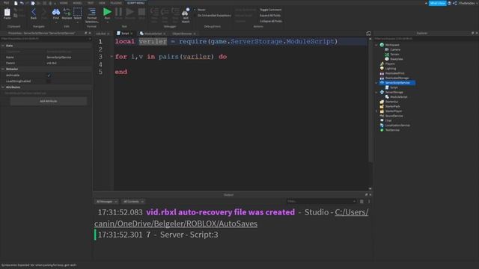The image size is (479, 269).
Task: Select Players service in Explorer
Action: click(x=390, y=64)
